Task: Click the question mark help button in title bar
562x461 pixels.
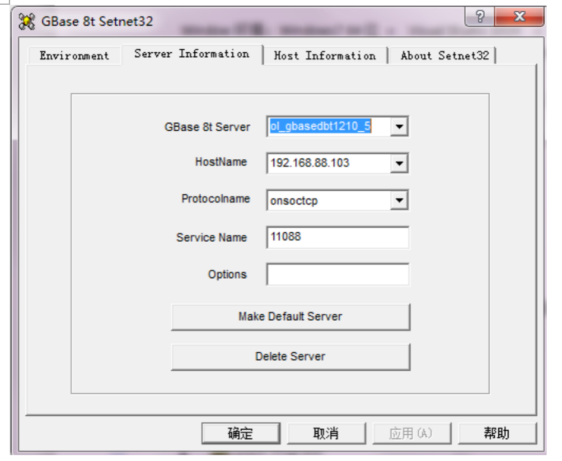Action: pyautogui.click(x=479, y=17)
